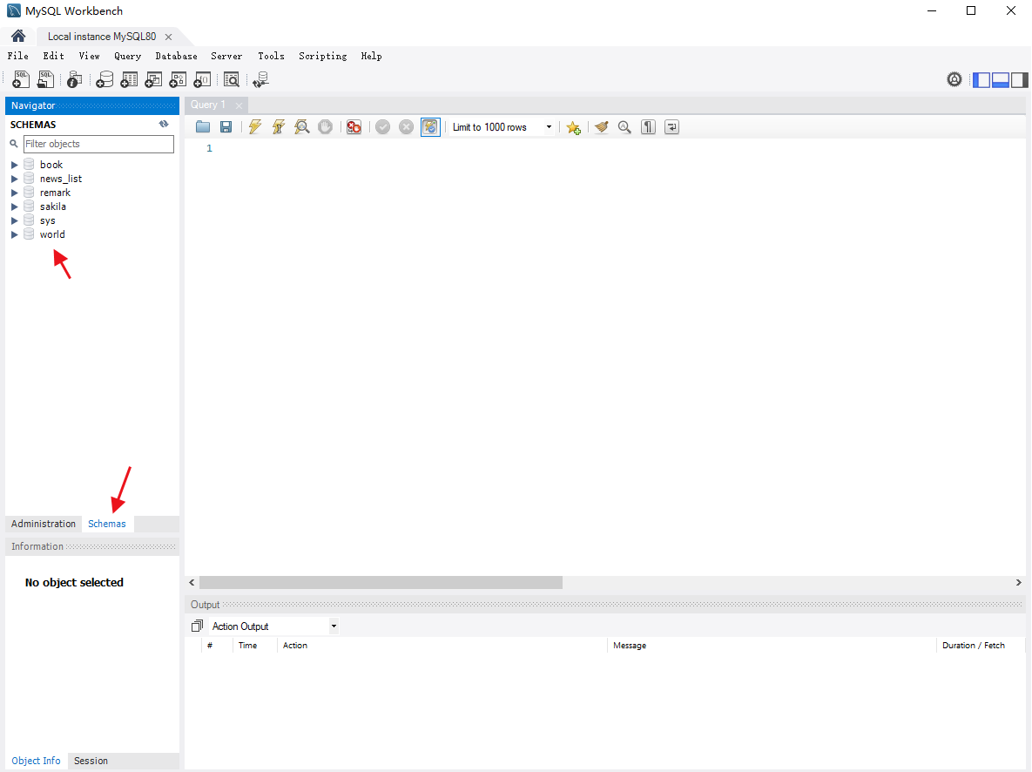Open the Database menu
The width and height of the screenshot is (1032, 772).
point(176,56)
